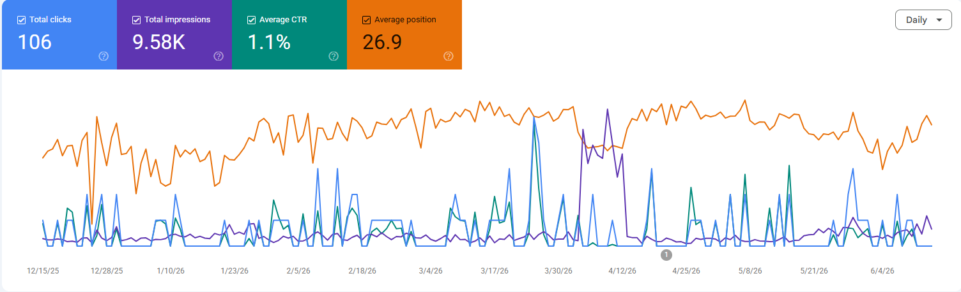This screenshot has width=961, height=292.
Task: Open help icon on Total clicks card
Action: click(104, 56)
